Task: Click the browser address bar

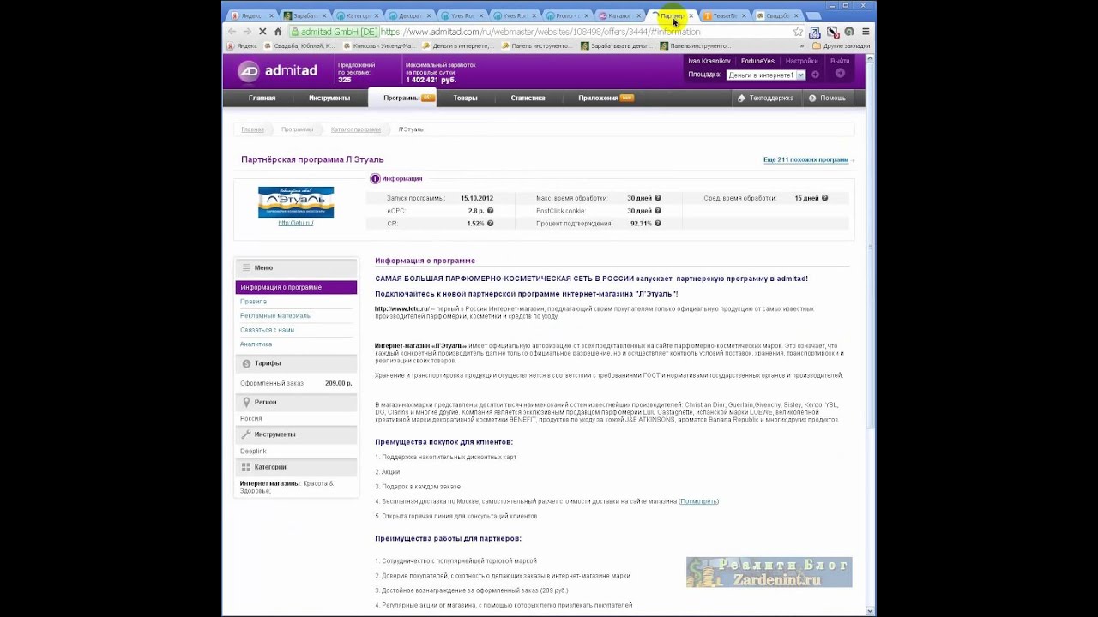Action: point(540,32)
